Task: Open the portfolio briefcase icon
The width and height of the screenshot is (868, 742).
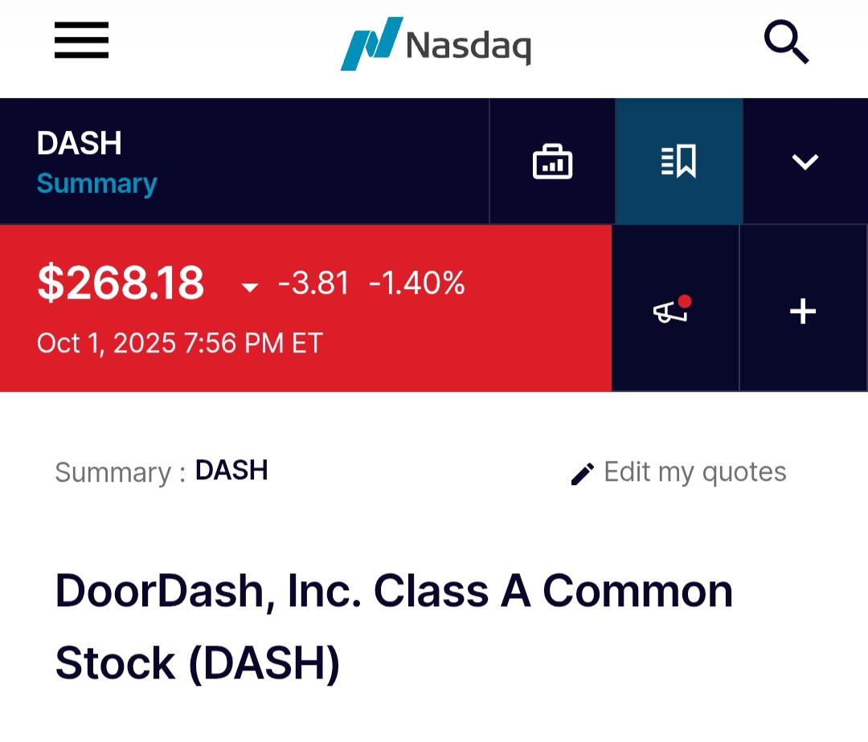Action: 552,161
